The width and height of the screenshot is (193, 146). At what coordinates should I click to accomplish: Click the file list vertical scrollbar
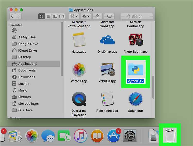tap(153, 87)
